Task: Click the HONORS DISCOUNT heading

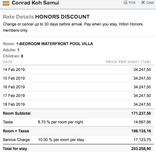Action: pyautogui.click(x=62, y=17)
